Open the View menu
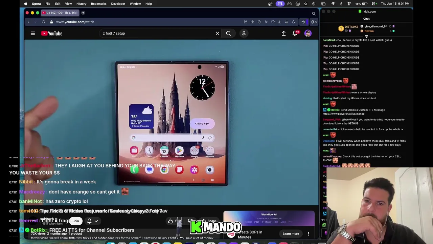The image size is (433, 244). (68, 4)
